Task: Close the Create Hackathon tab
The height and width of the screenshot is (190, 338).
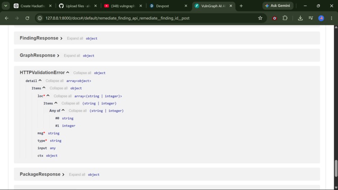Action: point(50,6)
